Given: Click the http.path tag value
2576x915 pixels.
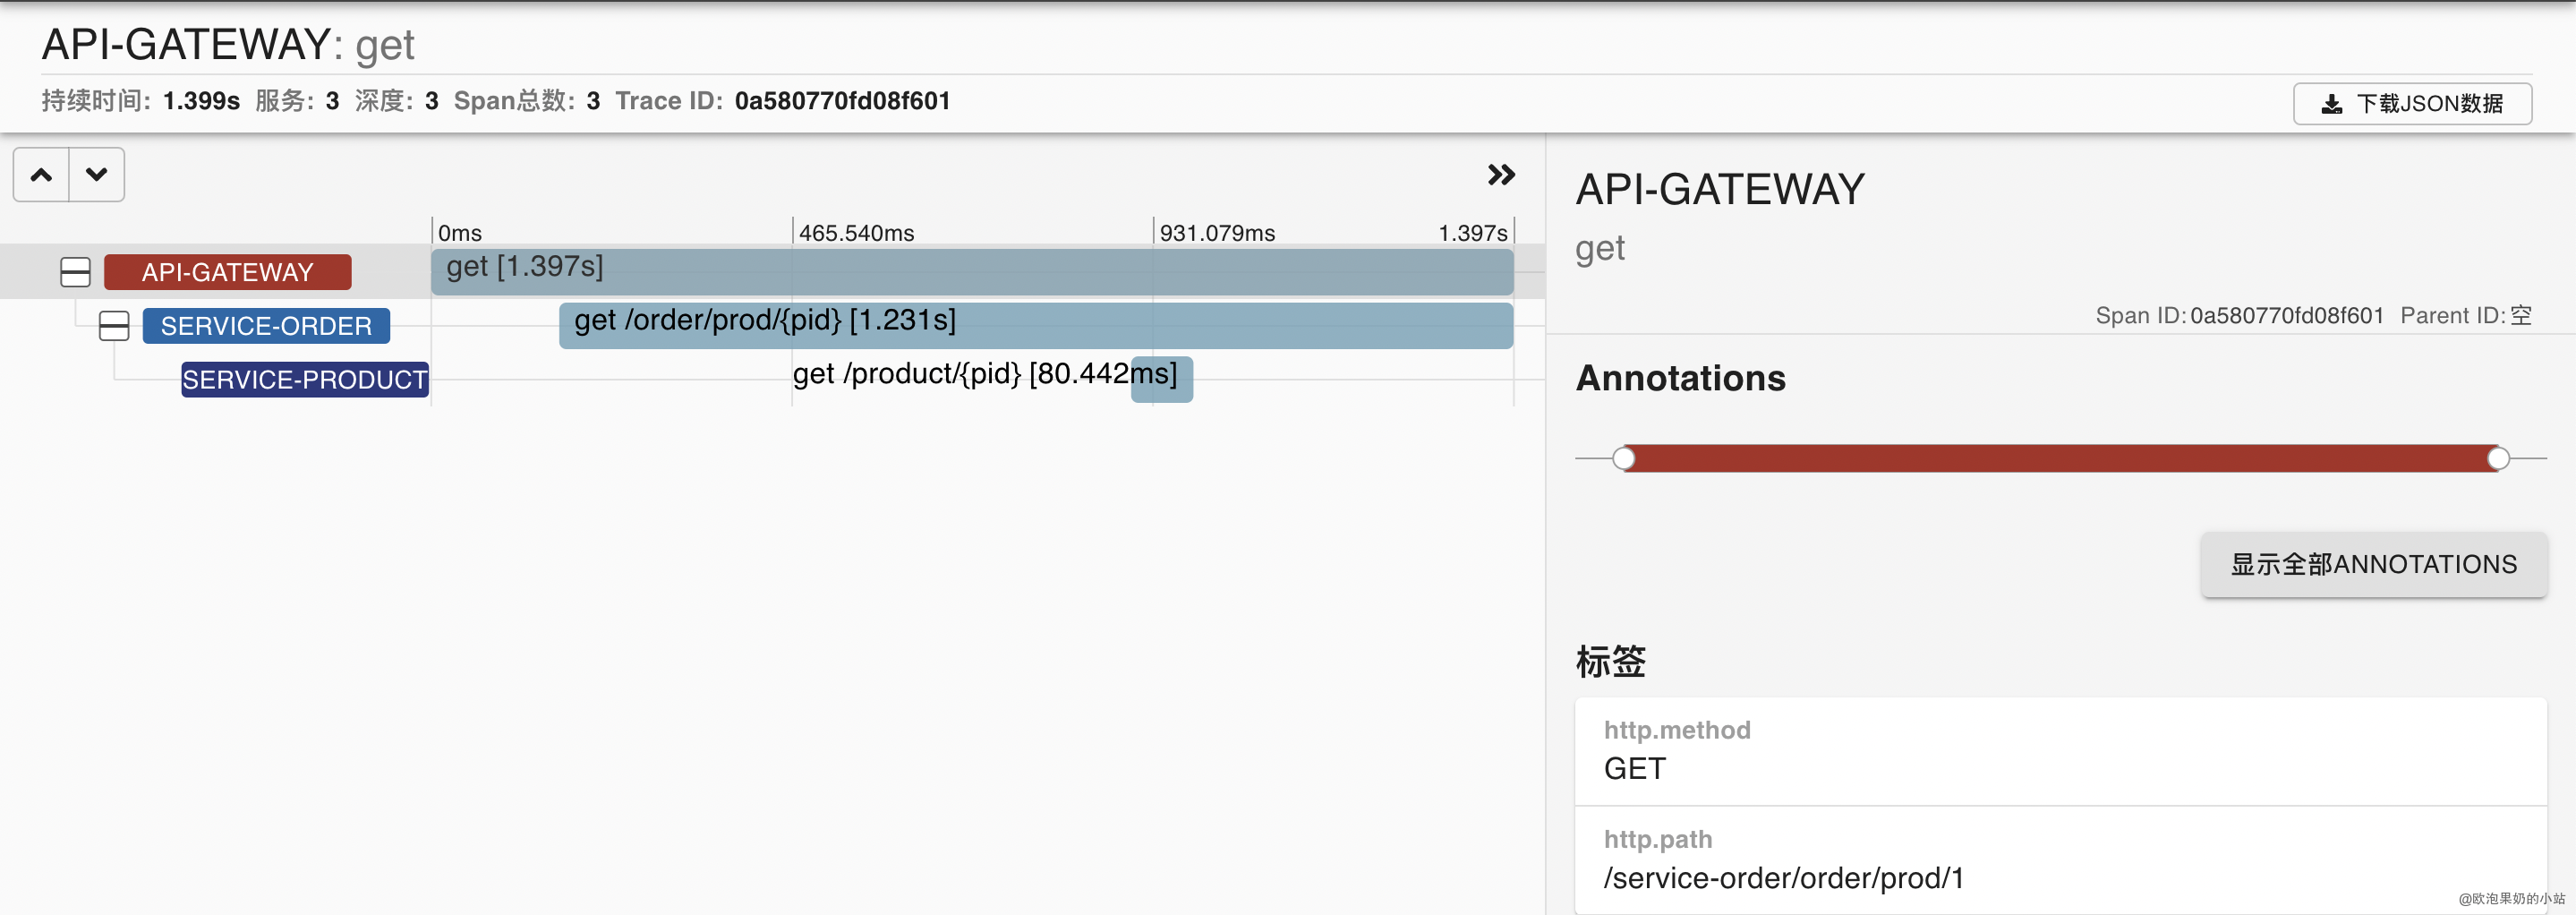Looking at the screenshot, I should [x=1783, y=878].
